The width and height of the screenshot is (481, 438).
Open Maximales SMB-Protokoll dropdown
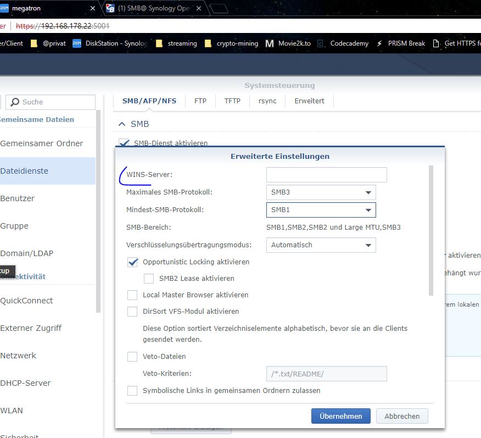coord(321,192)
